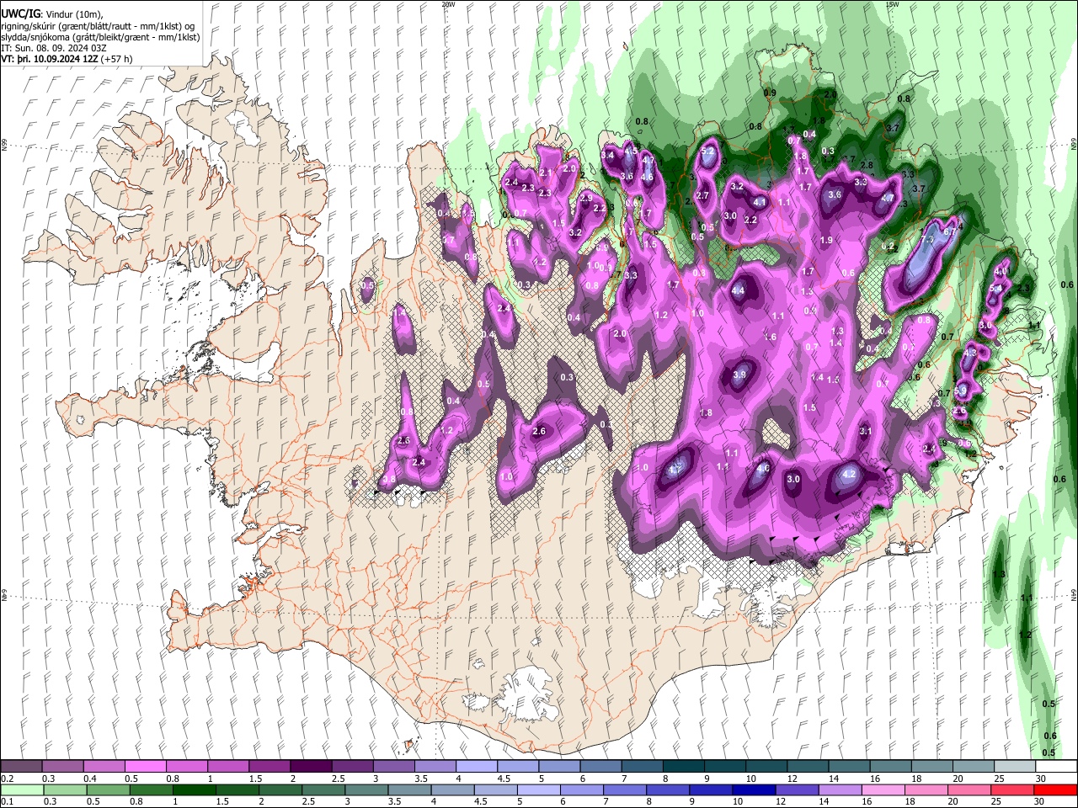Click the '20W' longitude label at the top
Viewport: 1078px width, 808px height.
[448, 4]
